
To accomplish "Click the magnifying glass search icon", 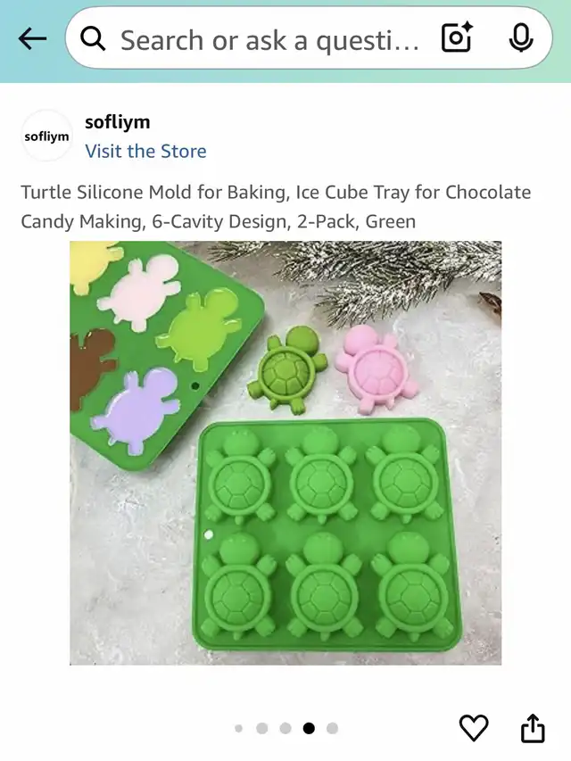I will click(x=92, y=39).
